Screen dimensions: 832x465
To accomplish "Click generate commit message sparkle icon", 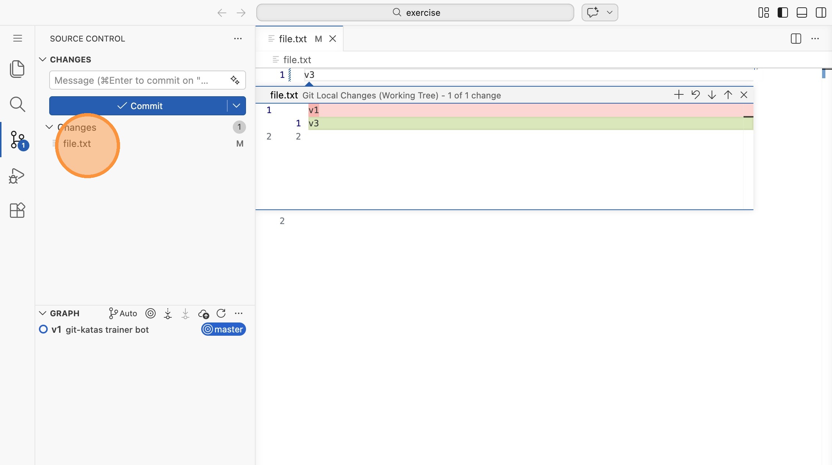I will (x=235, y=80).
